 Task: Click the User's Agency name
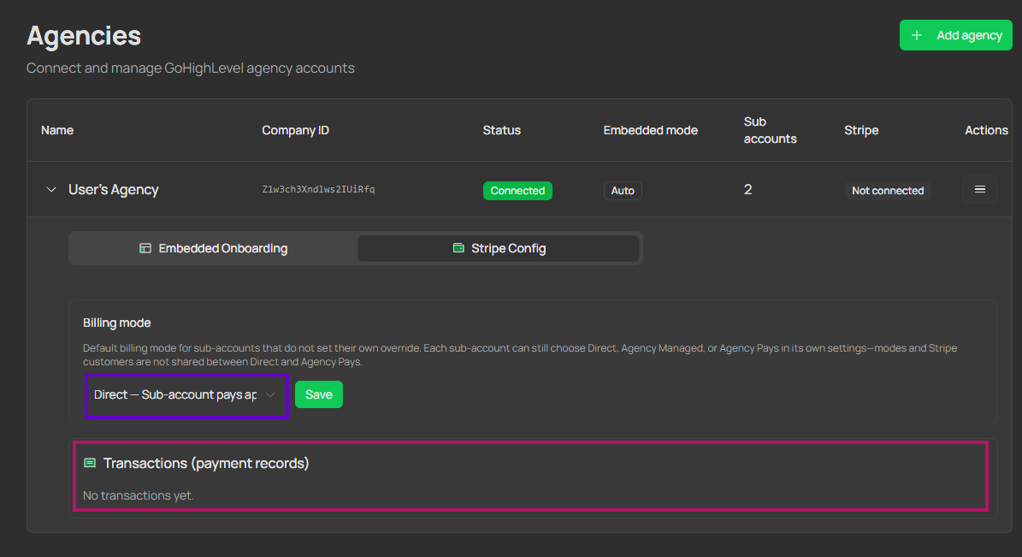coord(114,190)
